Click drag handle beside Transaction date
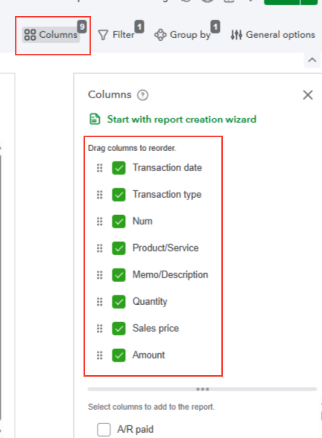Viewport: 322px width, 438px height. click(100, 168)
